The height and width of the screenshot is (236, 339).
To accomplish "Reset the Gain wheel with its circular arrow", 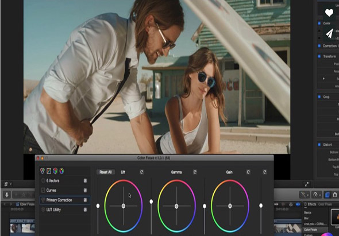I will (248, 172).
